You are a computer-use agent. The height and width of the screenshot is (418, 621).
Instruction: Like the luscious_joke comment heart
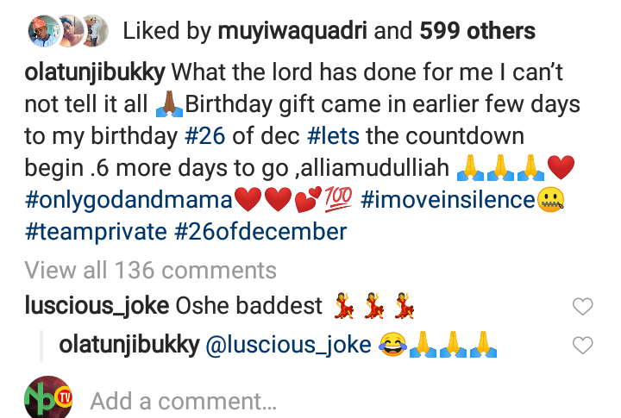click(x=584, y=307)
